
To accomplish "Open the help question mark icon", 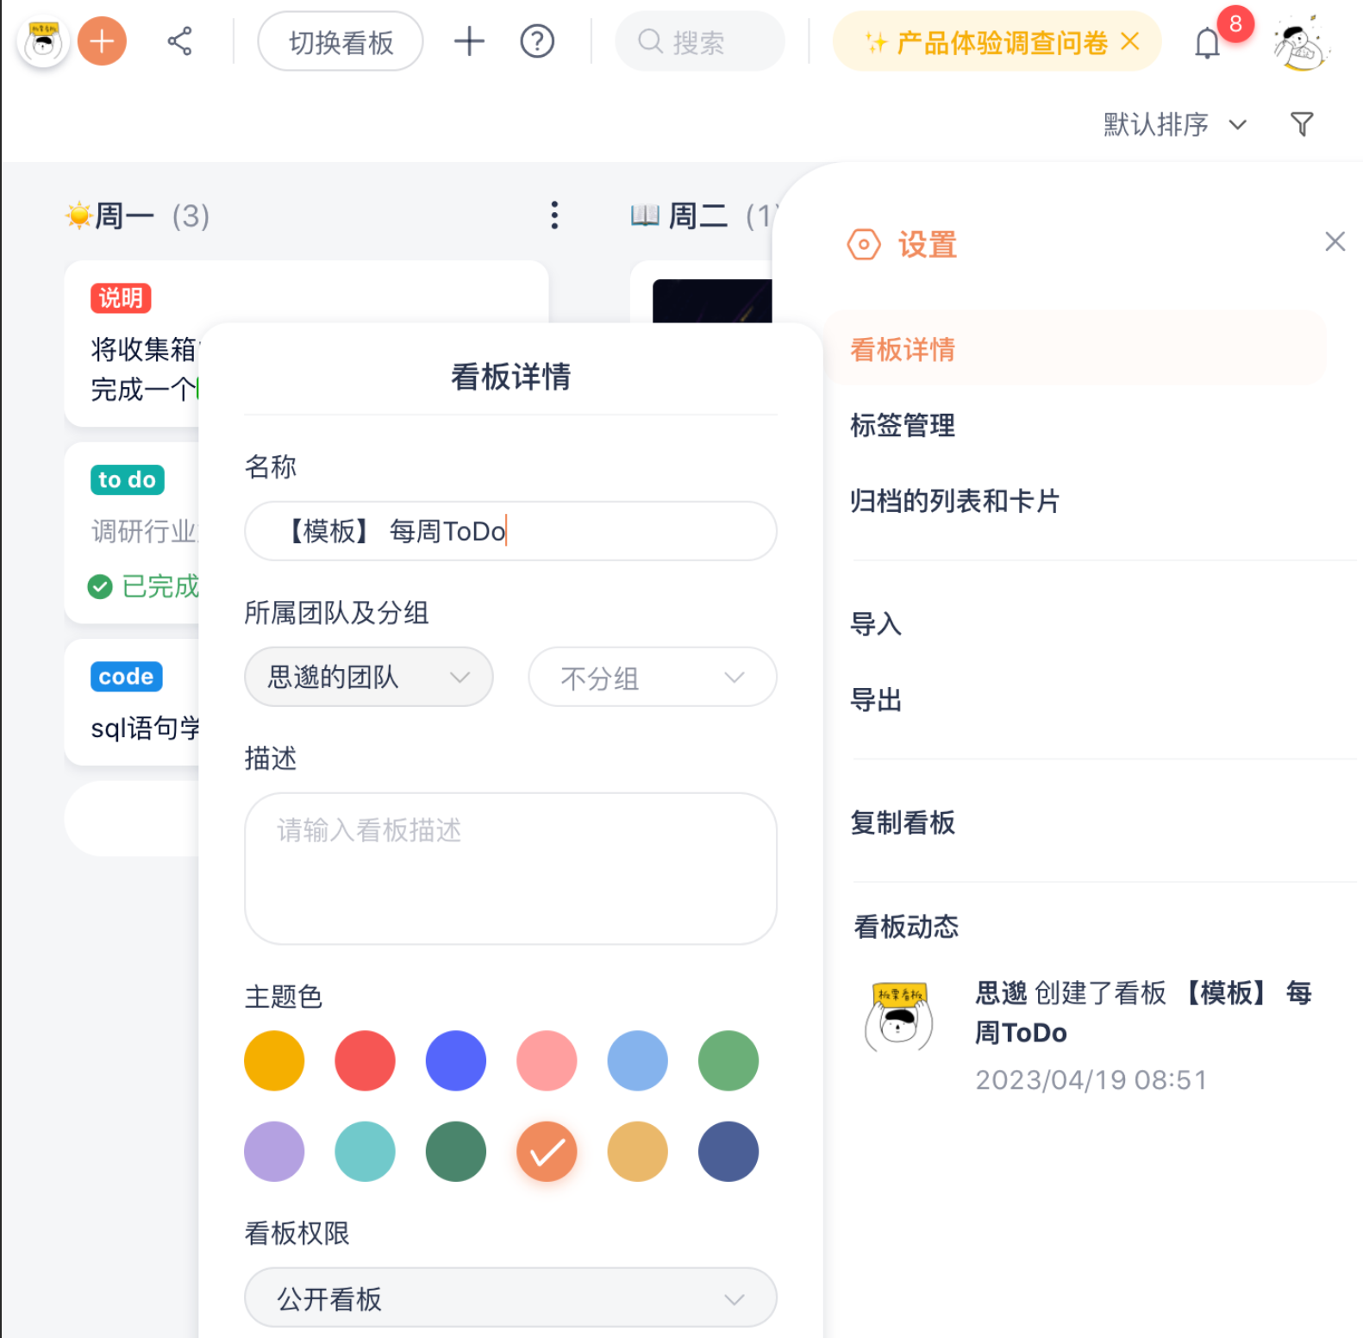I will 537,41.
